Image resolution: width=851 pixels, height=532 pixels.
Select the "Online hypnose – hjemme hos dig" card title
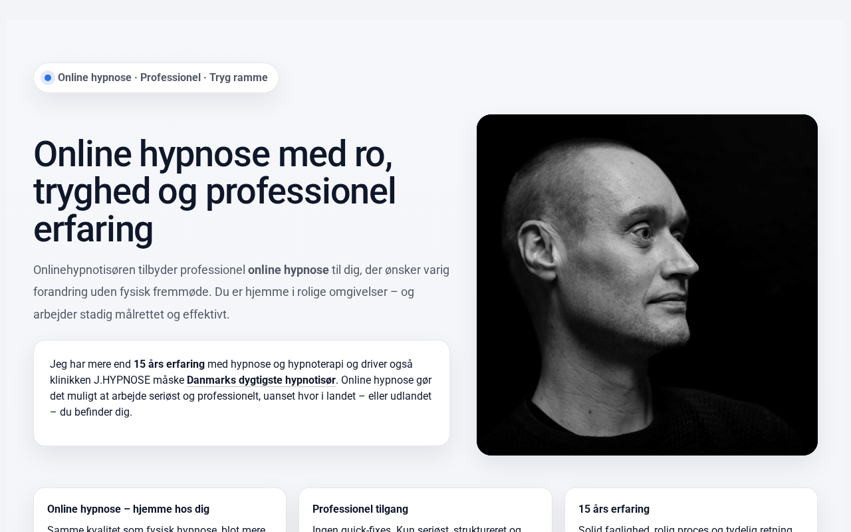128,509
